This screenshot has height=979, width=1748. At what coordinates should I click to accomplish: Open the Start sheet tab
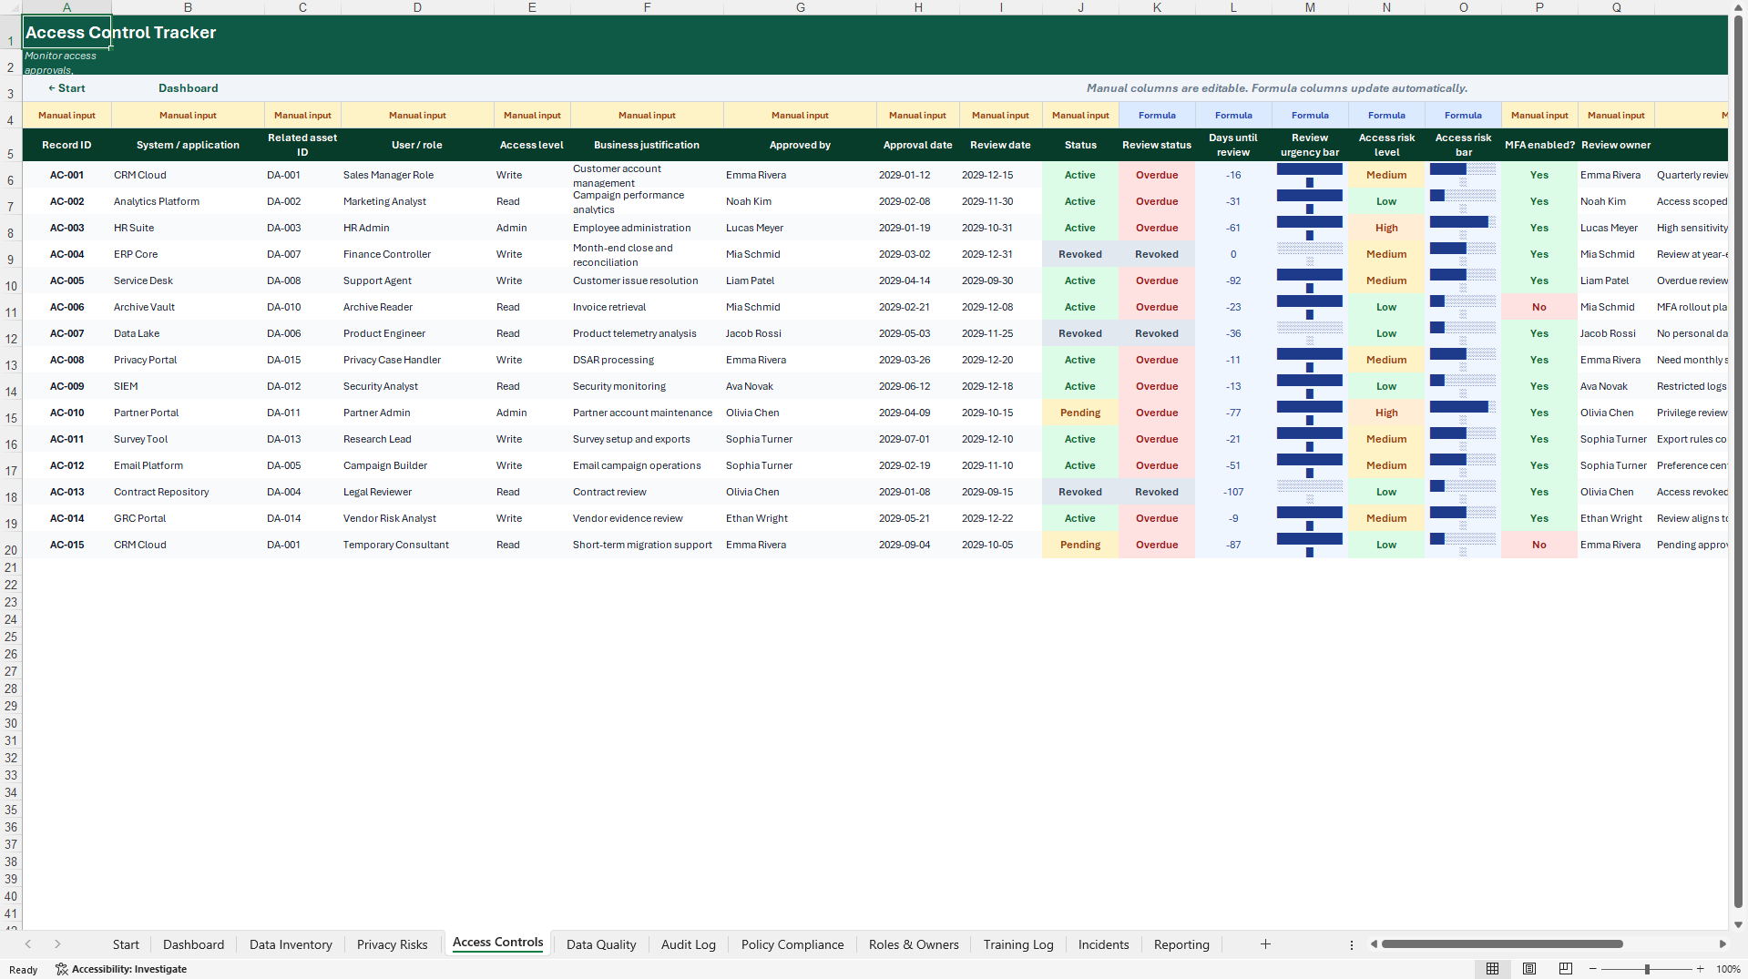pyautogui.click(x=126, y=944)
